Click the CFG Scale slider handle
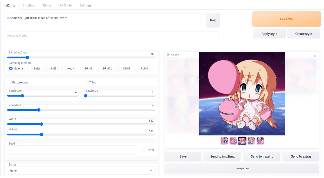This screenshot has height=178, width=324. pyautogui.click(x=39, y=110)
